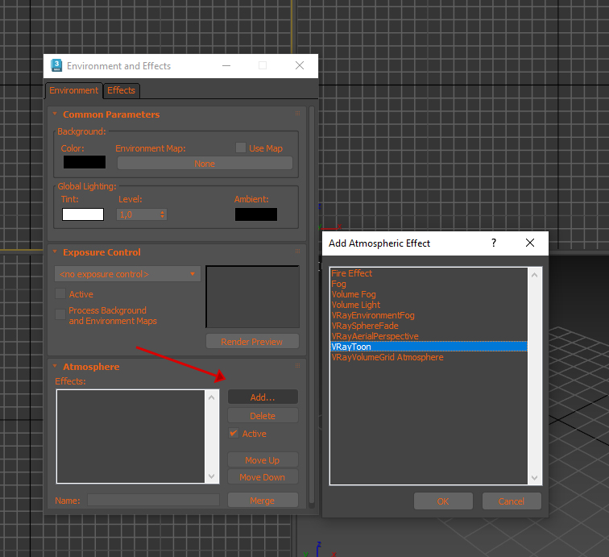Close the Environment and Effects window

[300, 65]
